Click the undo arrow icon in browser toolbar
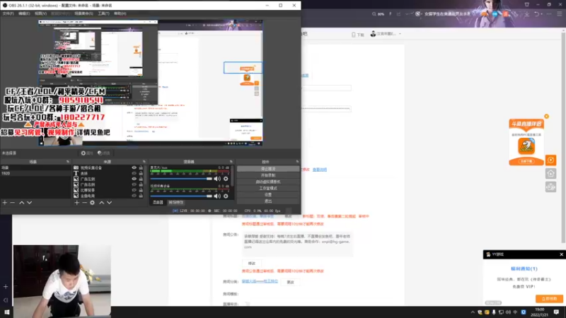This screenshot has width=566, height=318. pos(536,14)
